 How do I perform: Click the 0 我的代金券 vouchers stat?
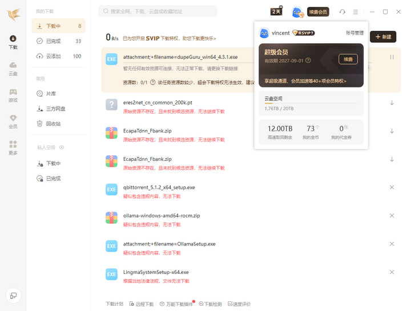tap(341, 132)
